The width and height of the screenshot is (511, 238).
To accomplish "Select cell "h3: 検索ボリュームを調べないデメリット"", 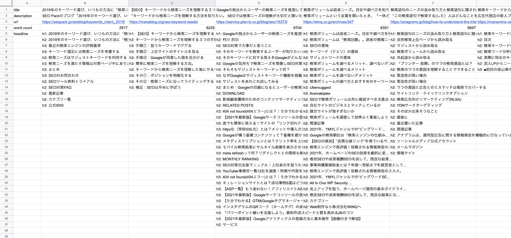I will [346, 76].
